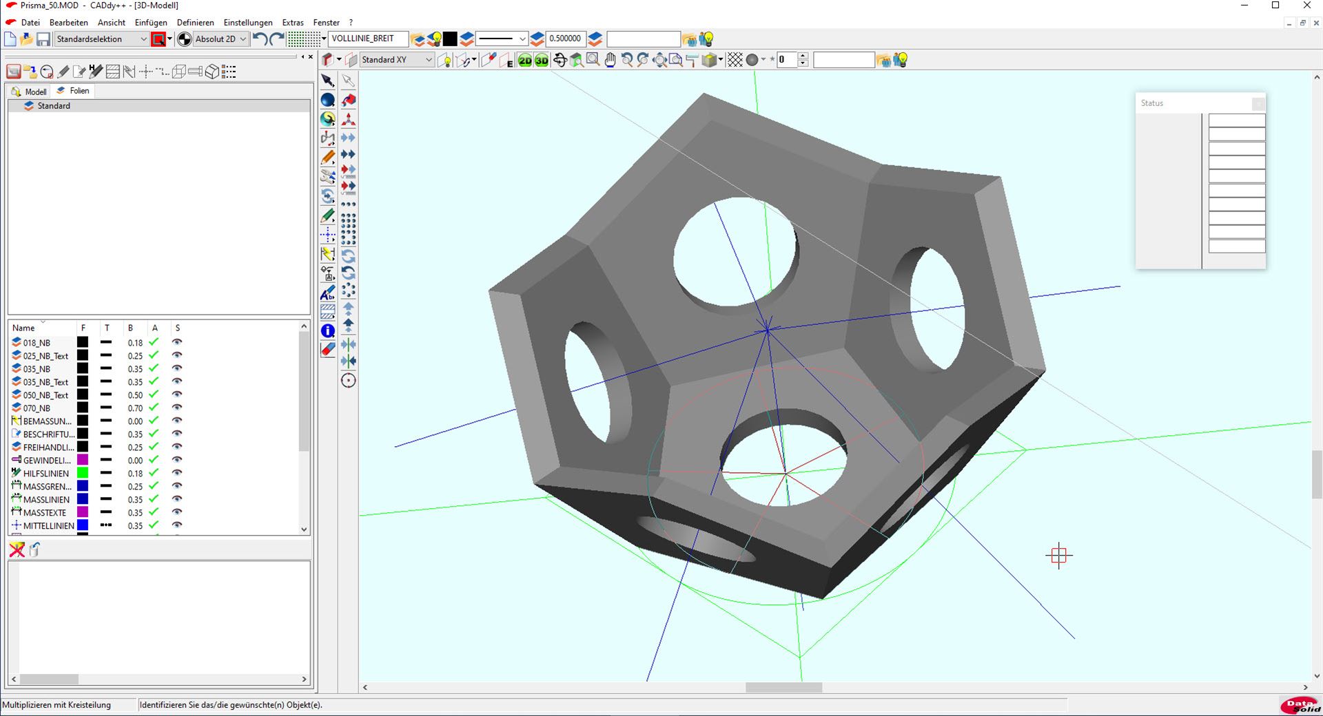The height and width of the screenshot is (716, 1323).
Task: Click the circular pattern dots icon
Action: click(x=349, y=290)
